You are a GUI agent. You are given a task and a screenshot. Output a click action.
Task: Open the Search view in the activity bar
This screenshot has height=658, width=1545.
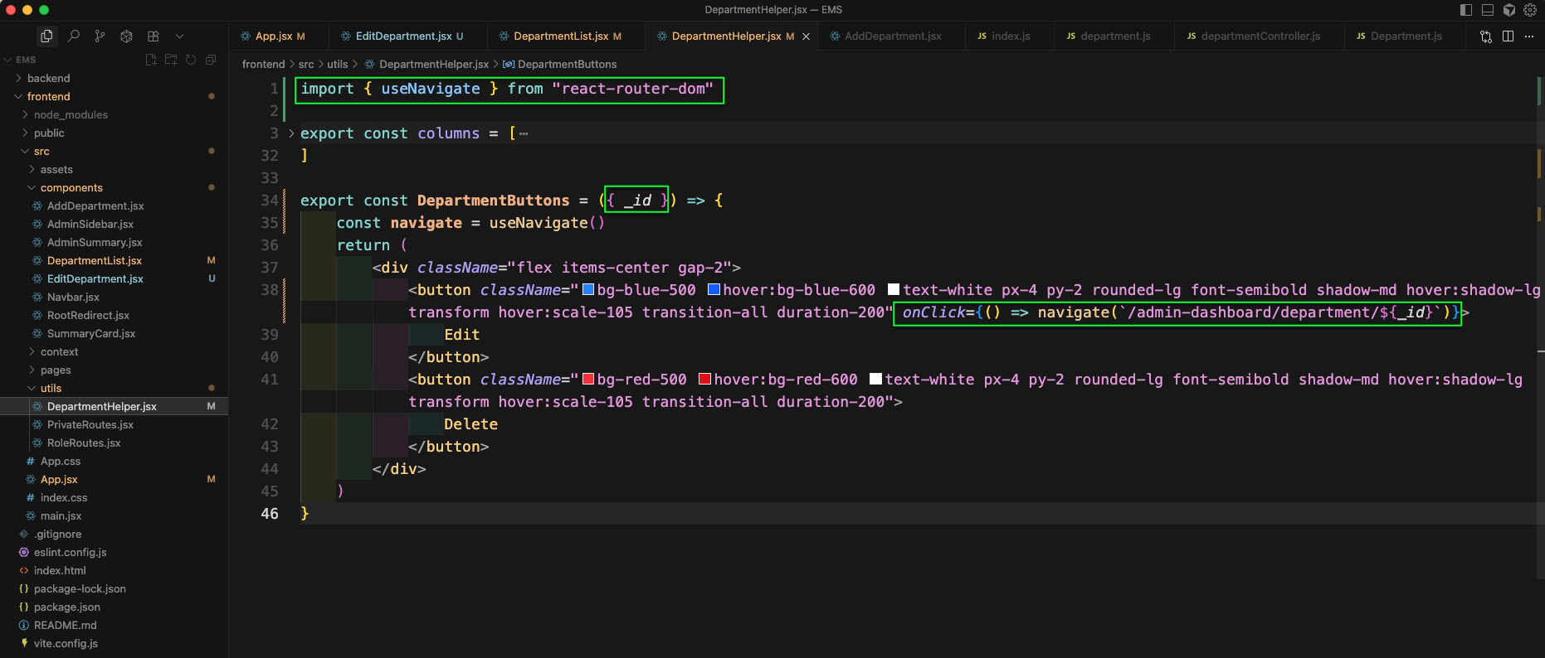(x=73, y=36)
